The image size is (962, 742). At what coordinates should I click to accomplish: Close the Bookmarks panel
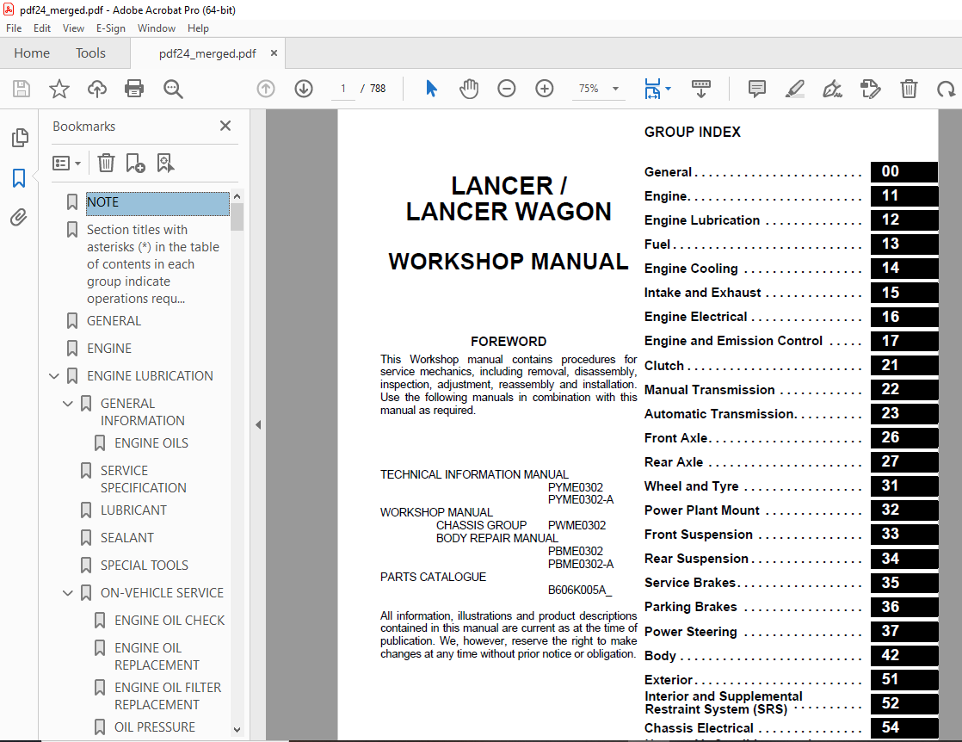(x=225, y=126)
